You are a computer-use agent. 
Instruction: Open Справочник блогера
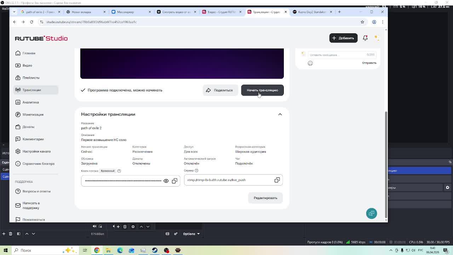point(35,164)
